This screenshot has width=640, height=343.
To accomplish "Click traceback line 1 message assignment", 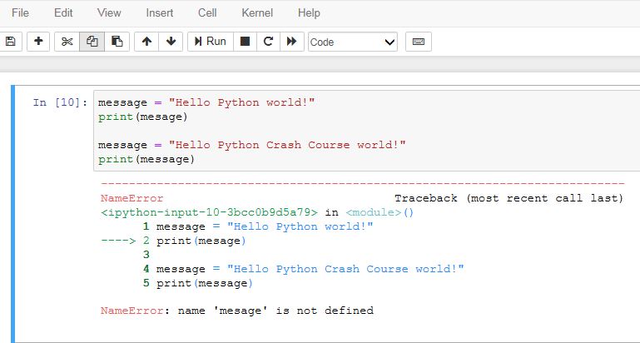I will [x=258, y=226].
